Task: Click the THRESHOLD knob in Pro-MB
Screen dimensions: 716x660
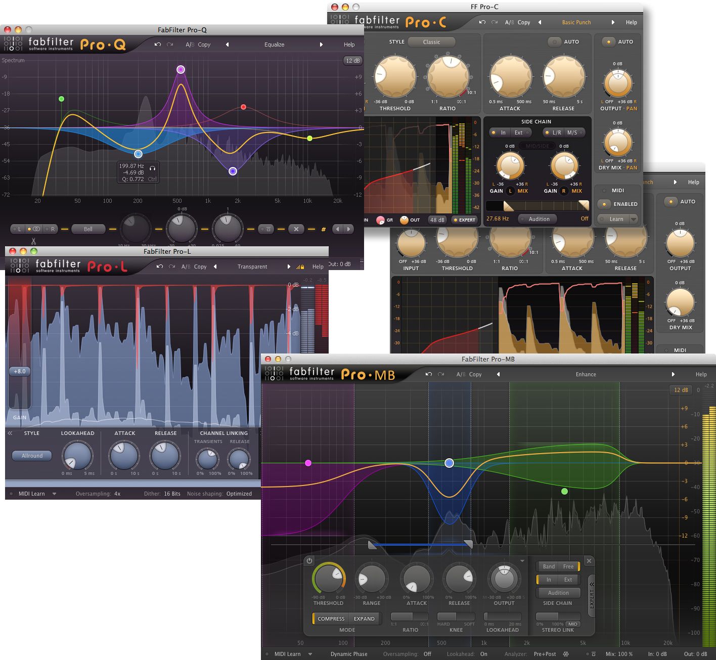Action: click(x=329, y=578)
